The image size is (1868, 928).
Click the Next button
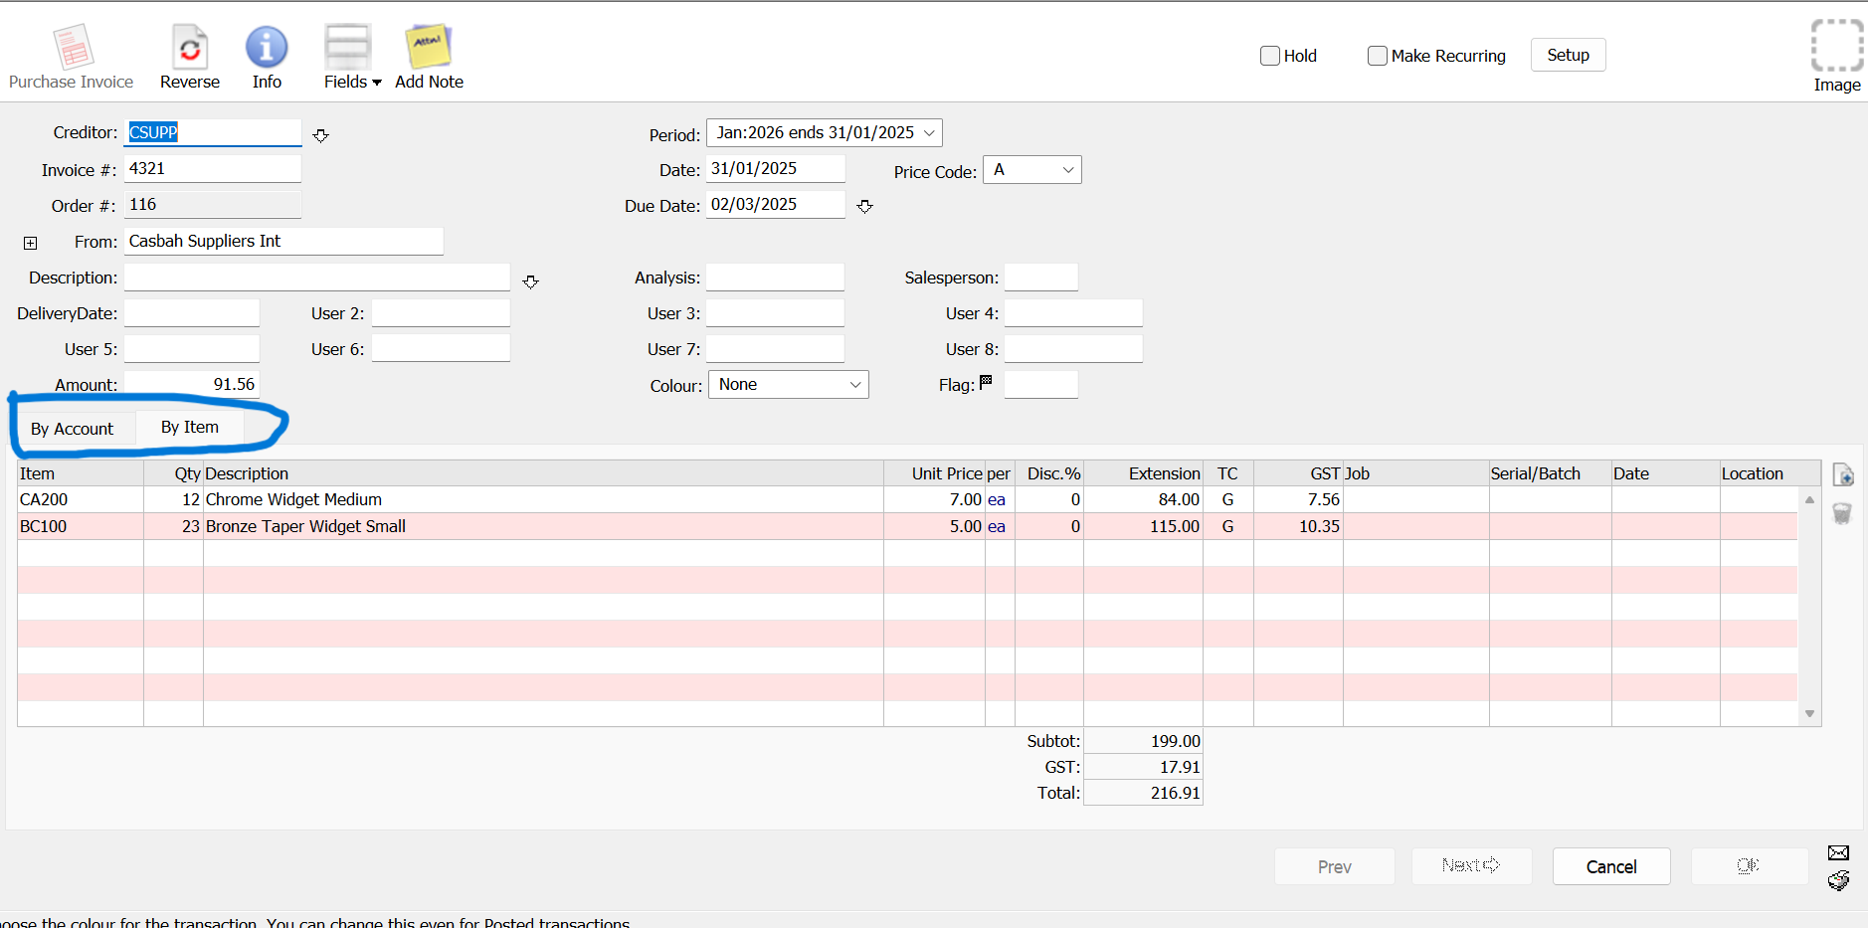click(x=1471, y=866)
